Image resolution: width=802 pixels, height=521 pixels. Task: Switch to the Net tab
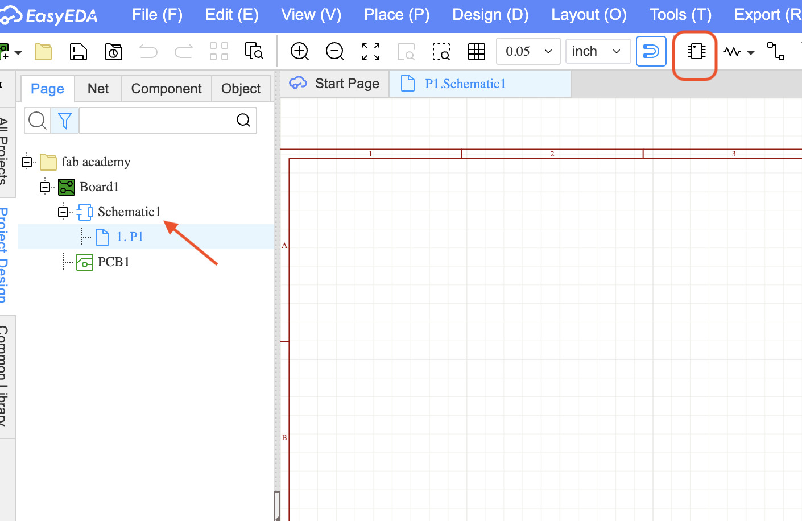pos(98,89)
